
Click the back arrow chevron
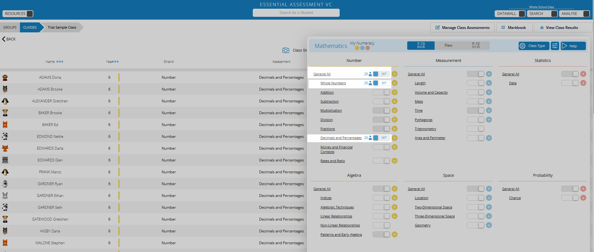point(4,39)
